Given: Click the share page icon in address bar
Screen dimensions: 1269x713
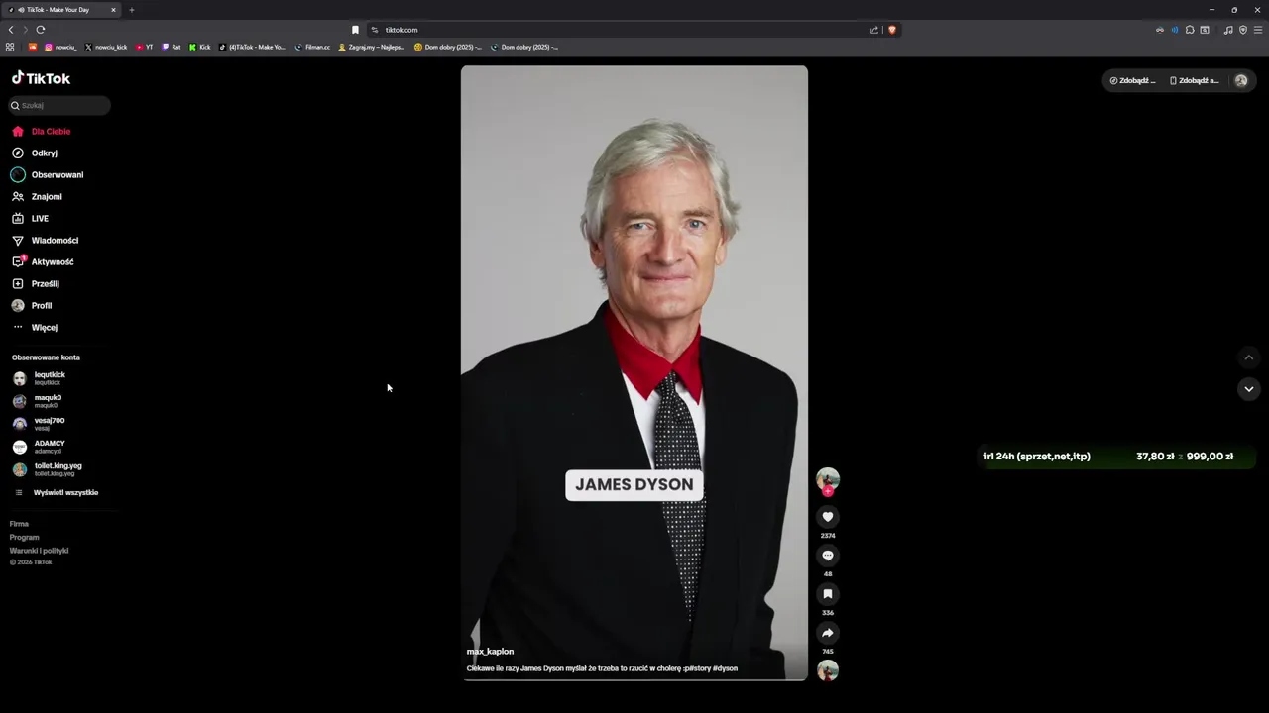Looking at the screenshot, I should [x=874, y=30].
